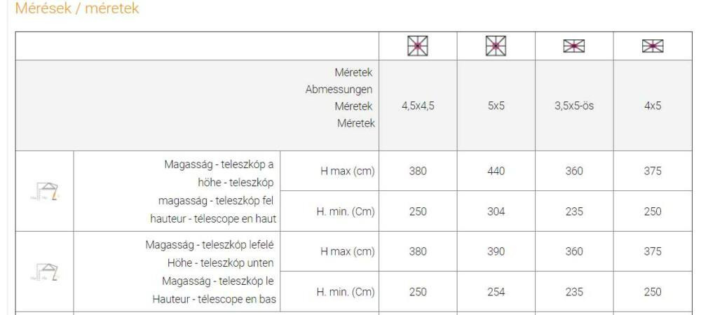The height and width of the screenshot is (315, 701).
Task: Click the Mérések / méretek heading
Action: point(77,8)
